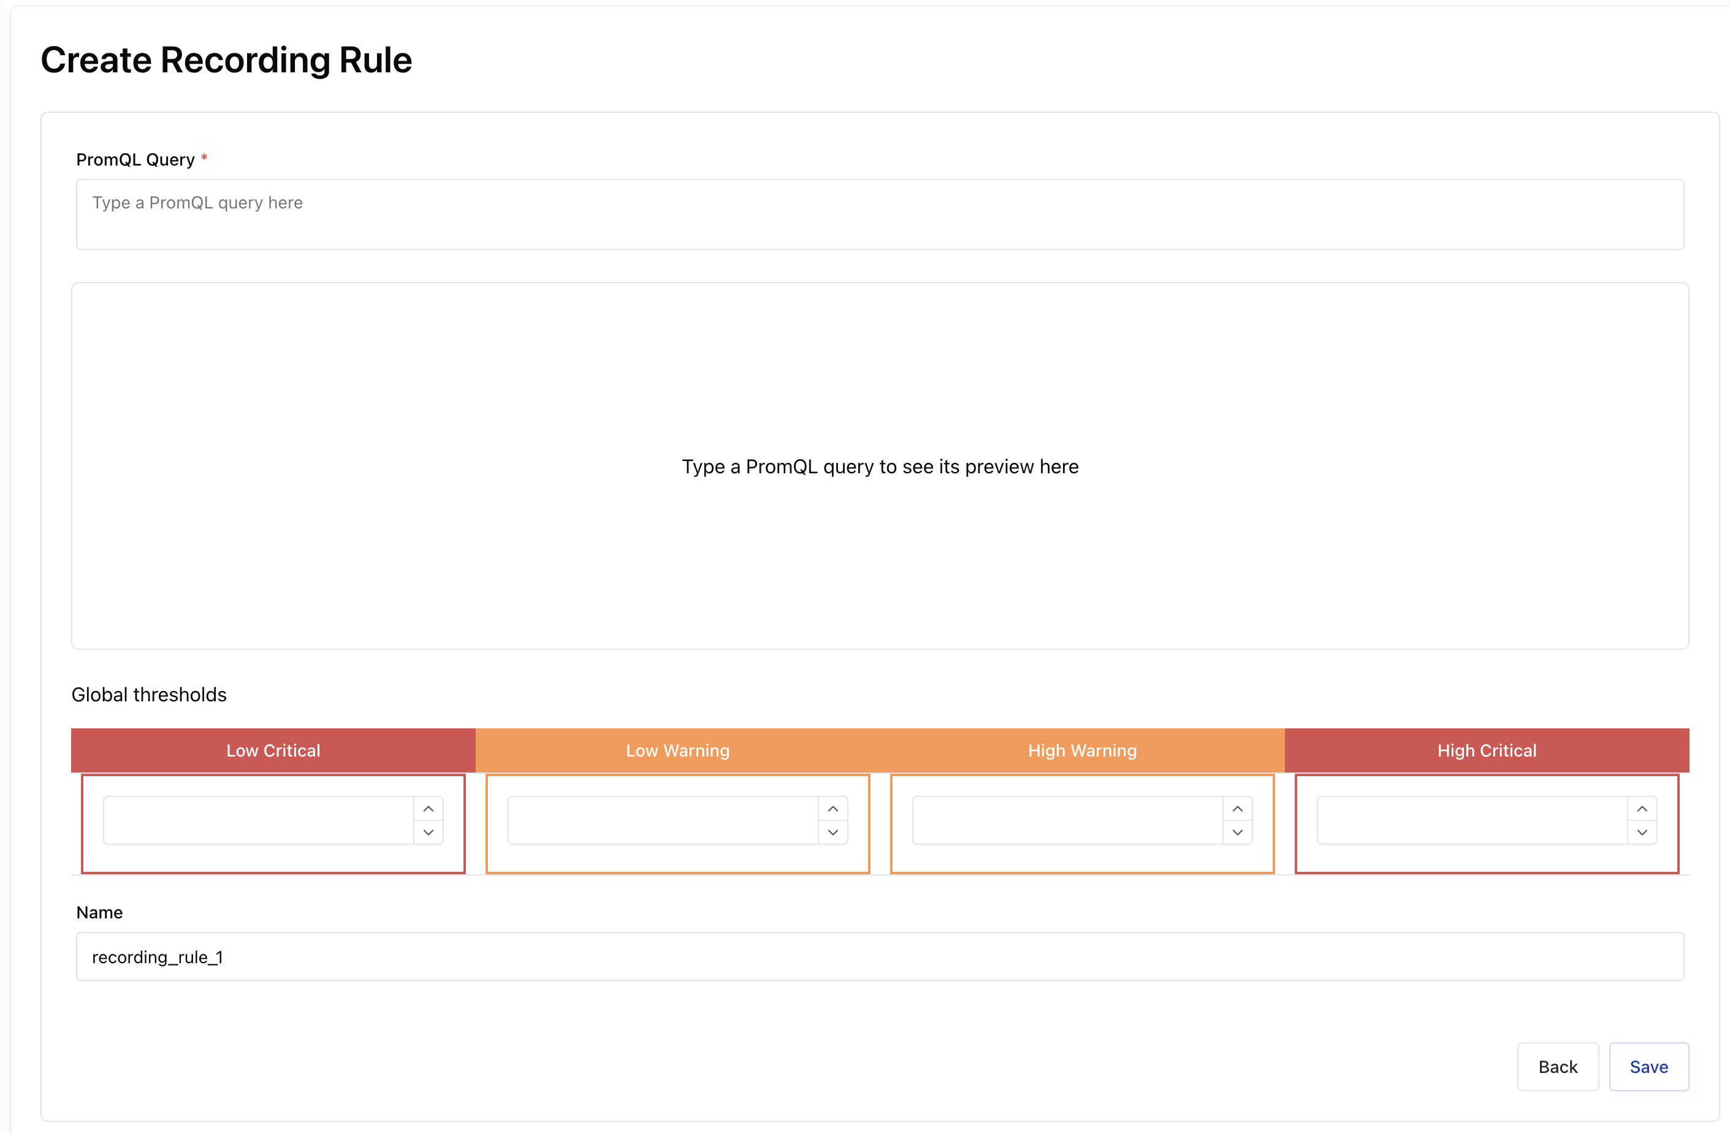Click the query preview area
The height and width of the screenshot is (1133, 1730).
[880, 467]
